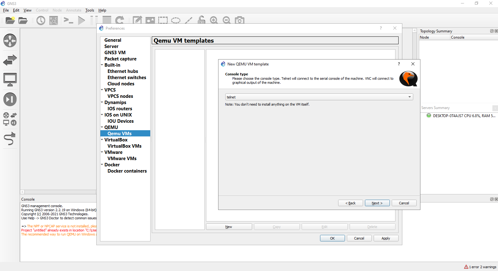Click the console connect to all nodes icon
Image resolution: width=498 pixels, height=271 pixels.
[x=68, y=21]
